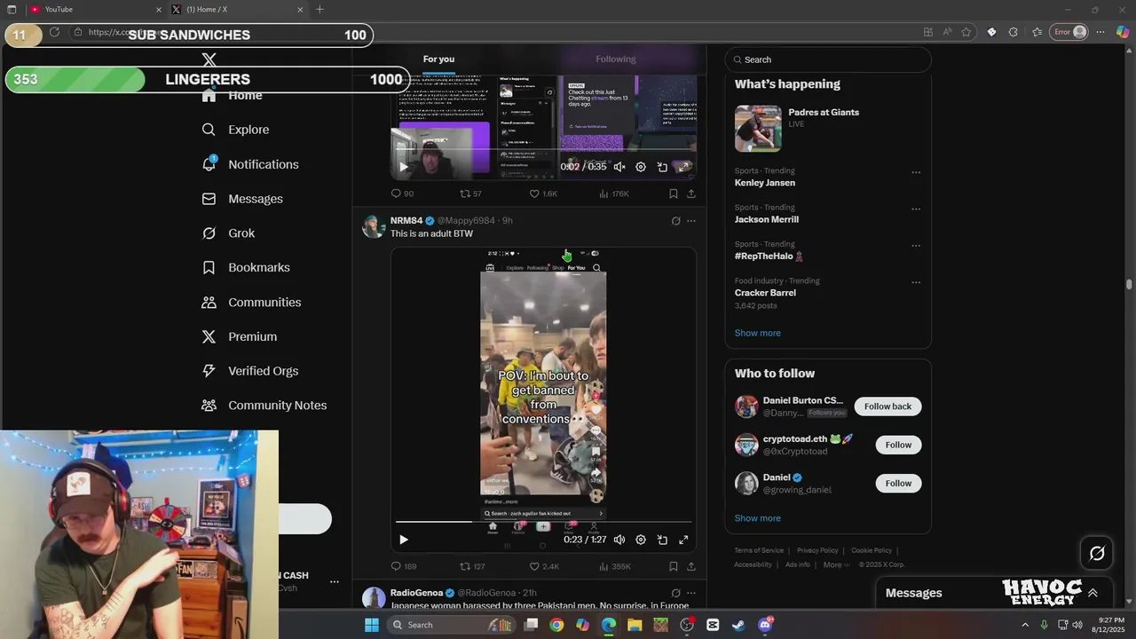
Task: Show more trends in What's happening
Action: (x=757, y=333)
